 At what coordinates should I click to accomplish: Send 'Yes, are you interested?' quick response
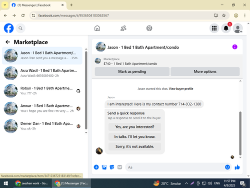[x=134, y=127]
